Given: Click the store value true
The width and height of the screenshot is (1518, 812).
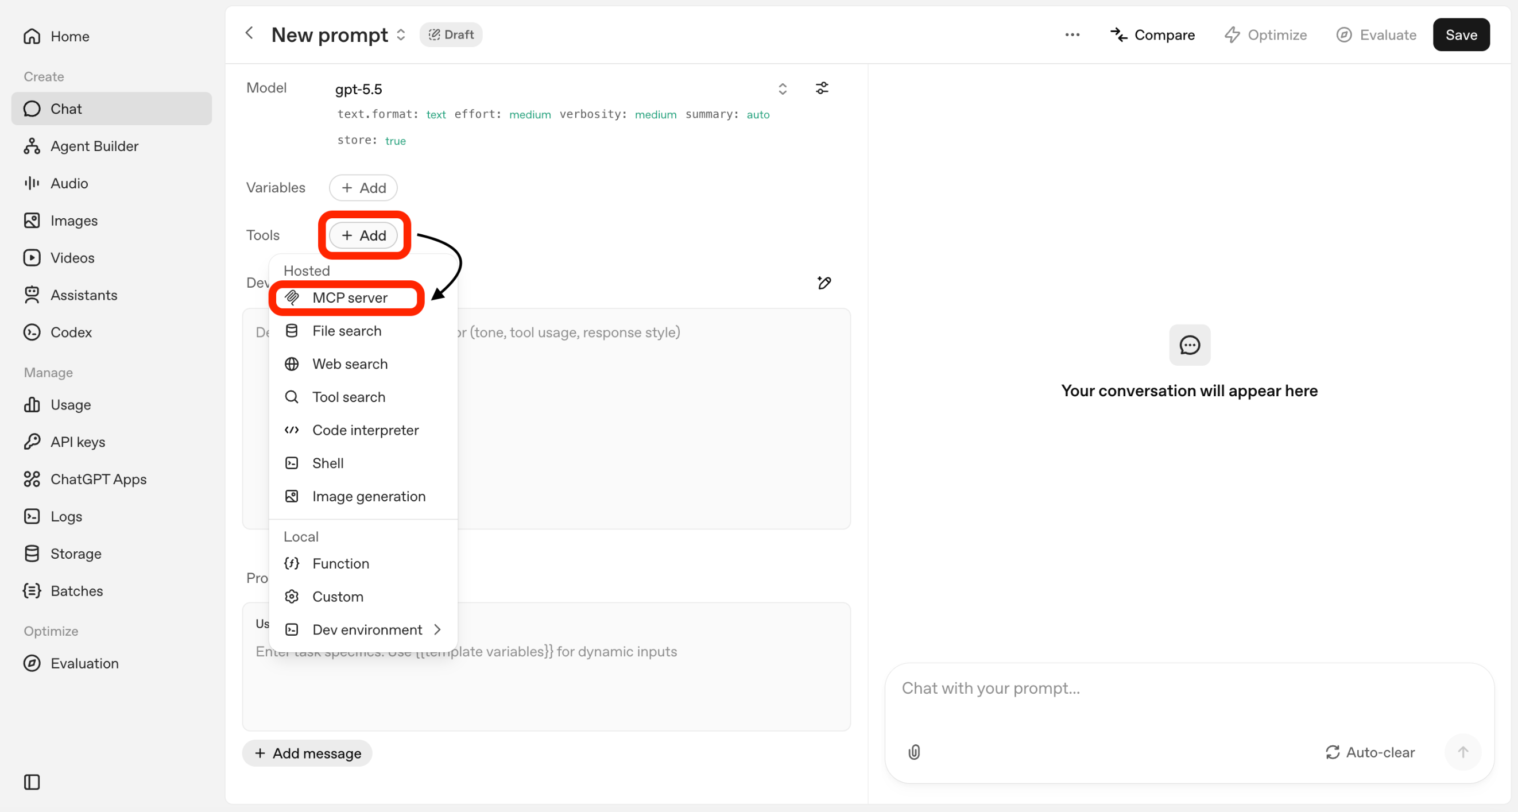Looking at the screenshot, I should [x=396, y=141].
